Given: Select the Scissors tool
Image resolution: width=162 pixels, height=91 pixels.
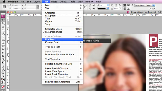Looking at the screenshot, I should [3, 49].
